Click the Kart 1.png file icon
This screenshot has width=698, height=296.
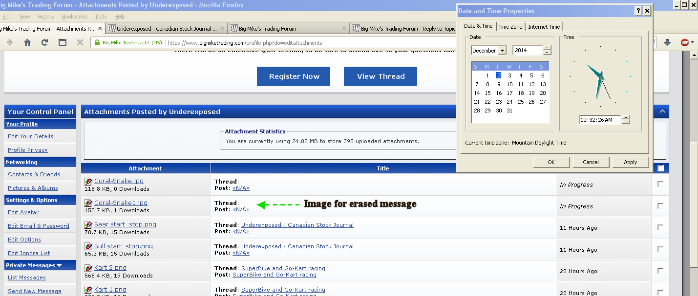pyautogui.click(x=88, y=290)
